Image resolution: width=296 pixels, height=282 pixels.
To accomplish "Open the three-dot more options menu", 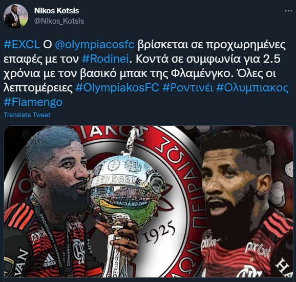I will coord(288,11).
